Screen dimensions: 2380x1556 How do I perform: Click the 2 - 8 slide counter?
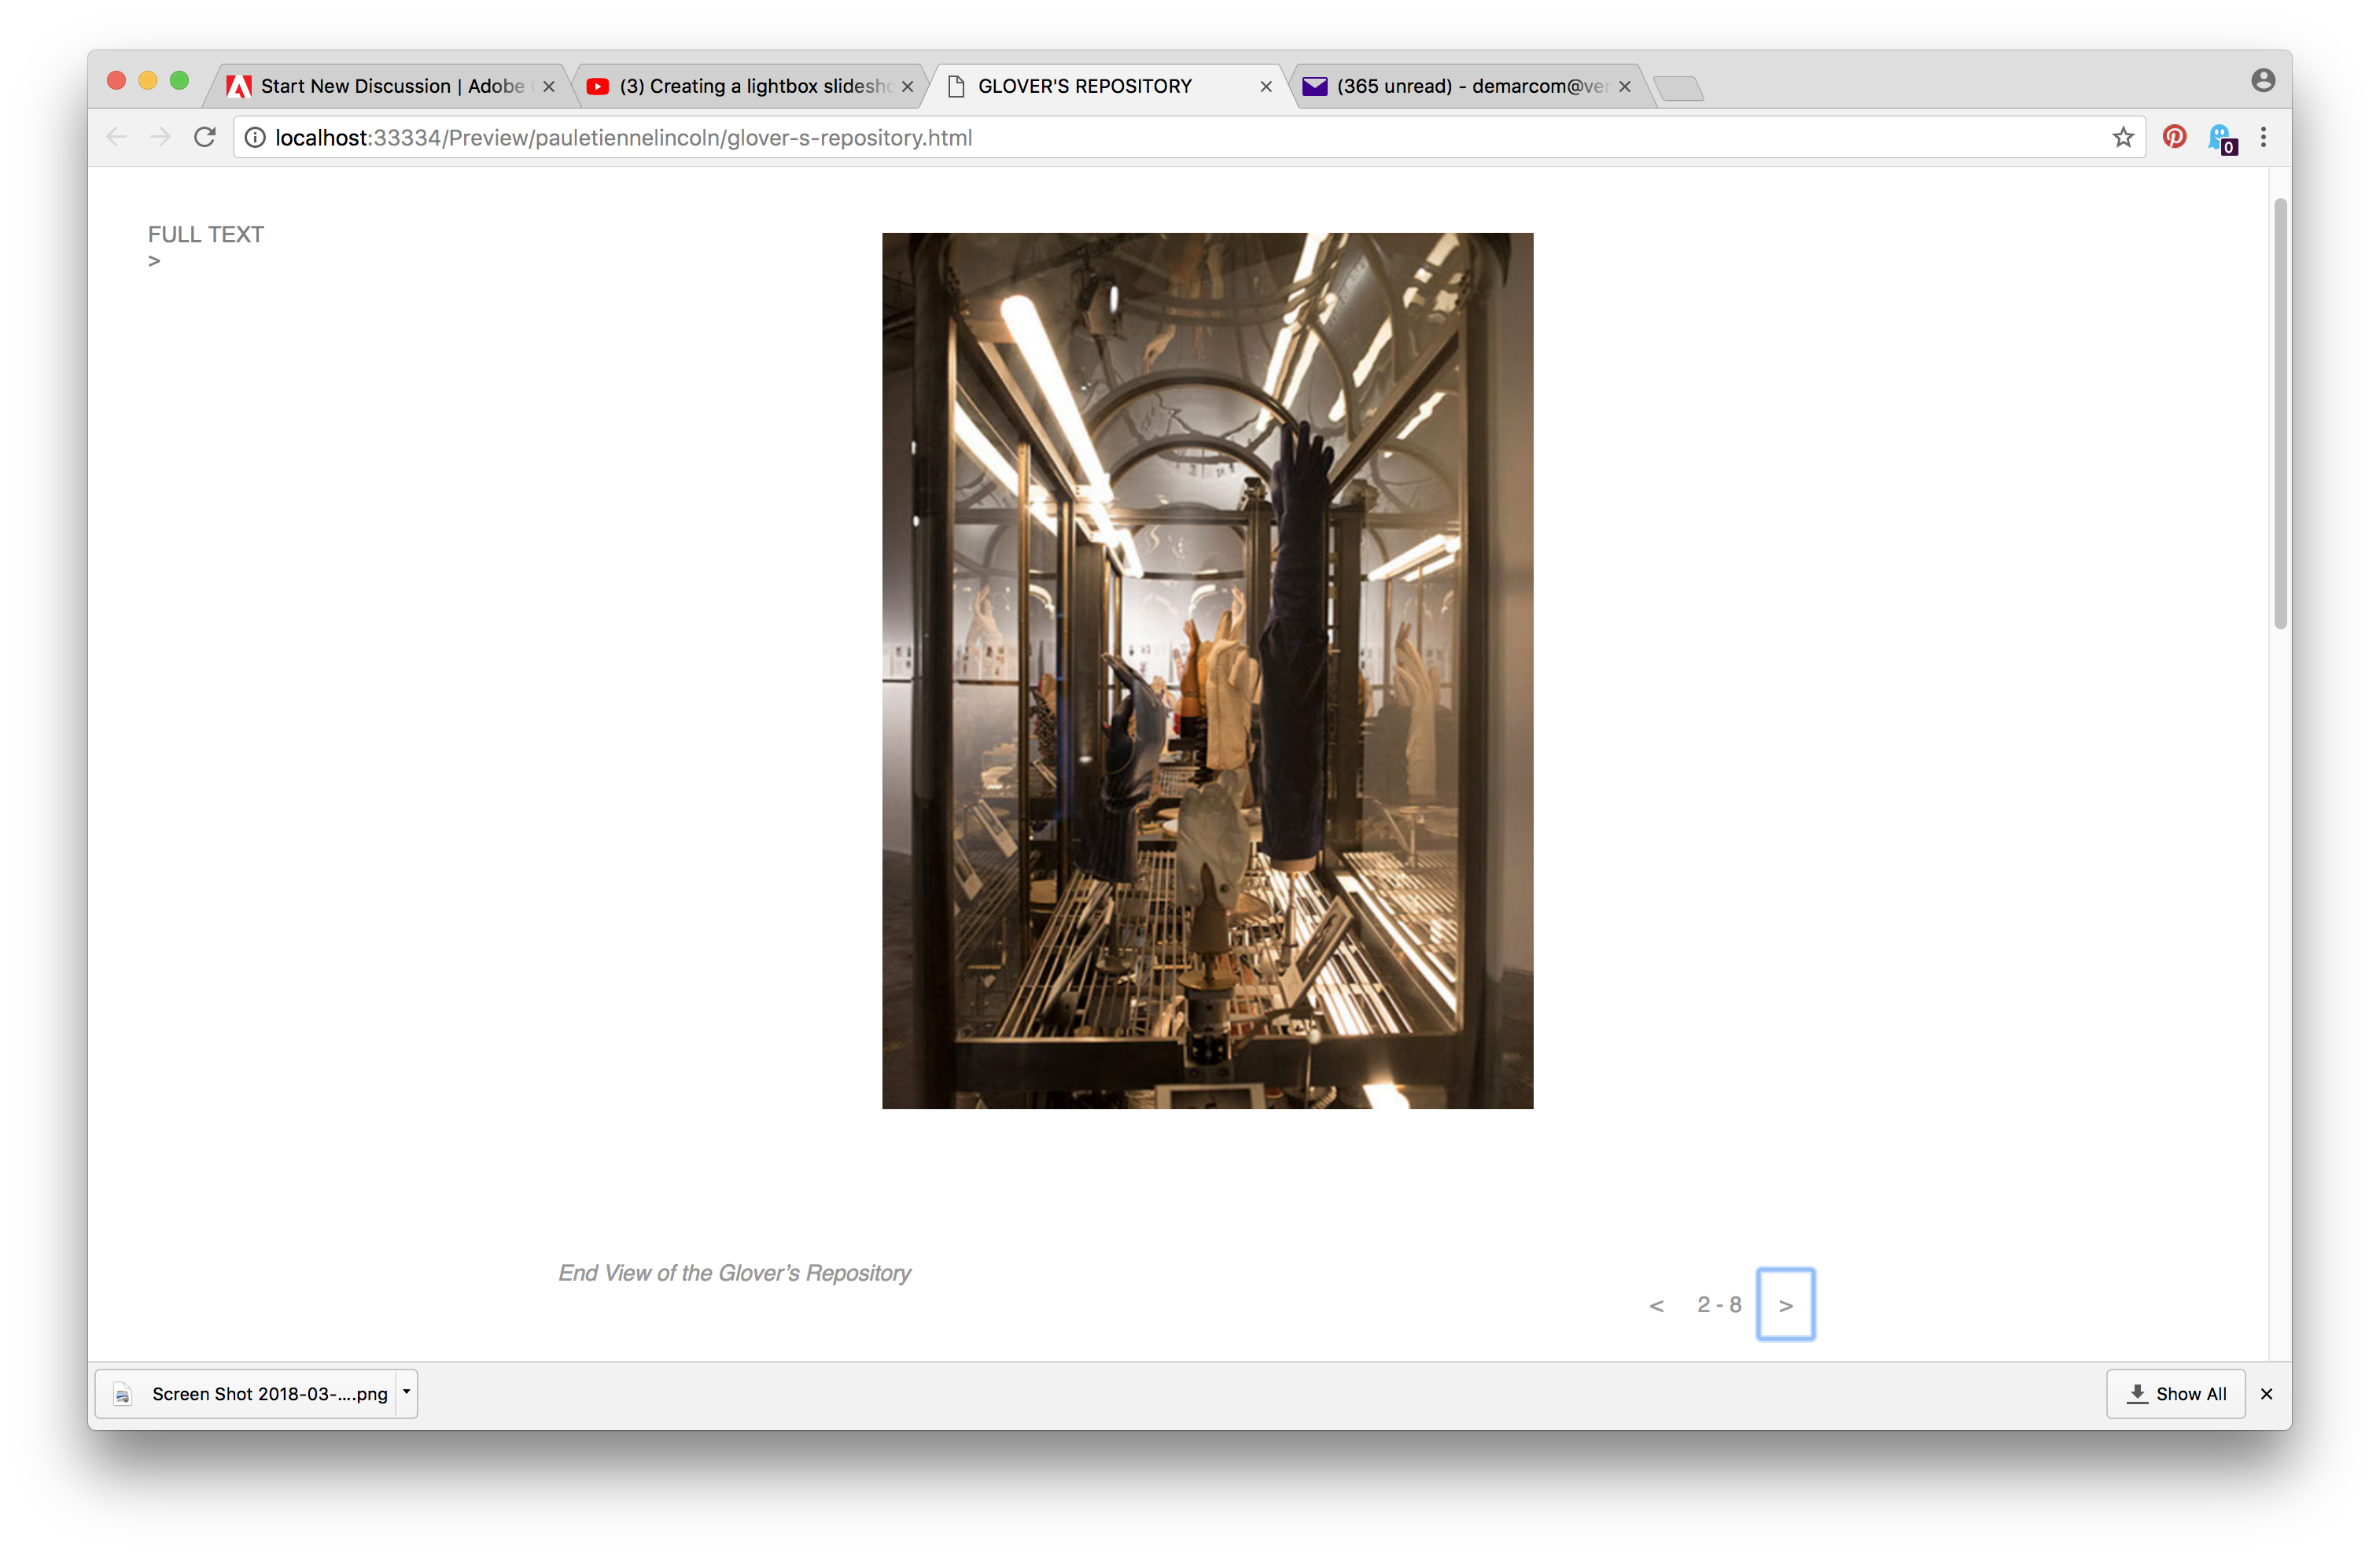1719,1304
